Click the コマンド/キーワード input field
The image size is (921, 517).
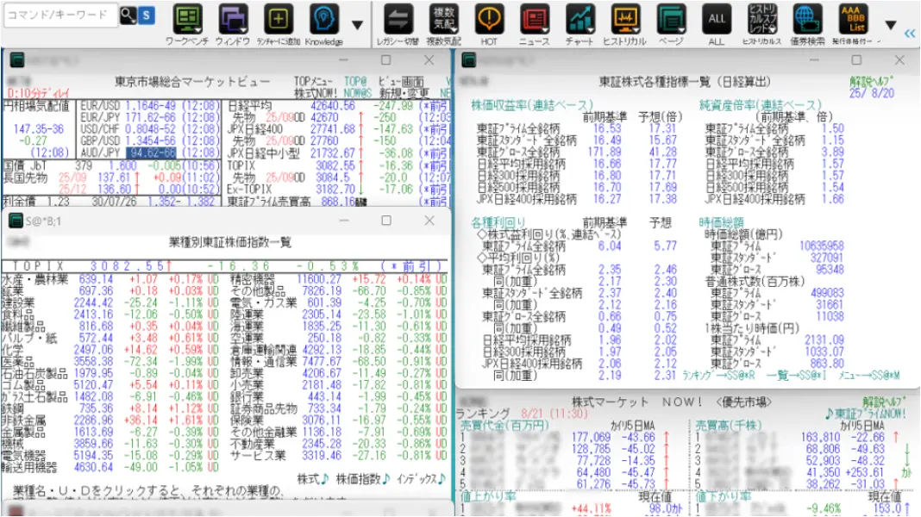(60, 16)
